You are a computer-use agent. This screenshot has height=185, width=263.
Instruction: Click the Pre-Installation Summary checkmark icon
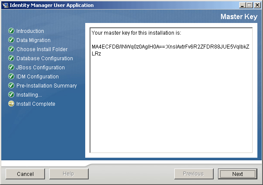click(11, 85)
